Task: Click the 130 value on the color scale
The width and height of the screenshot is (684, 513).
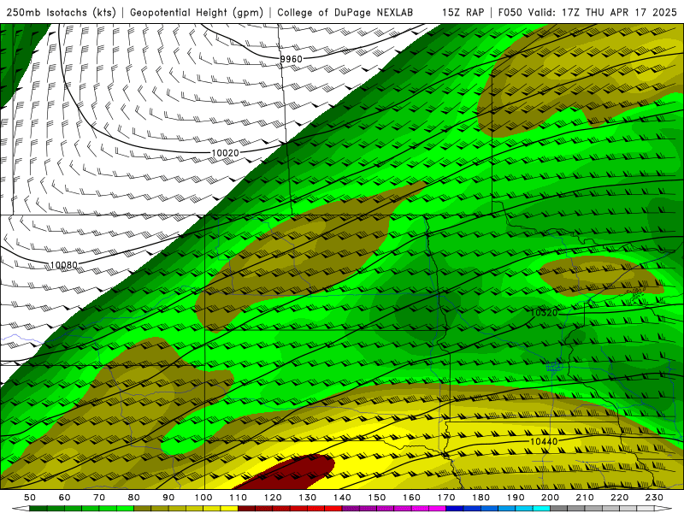Action: [308, 498]
